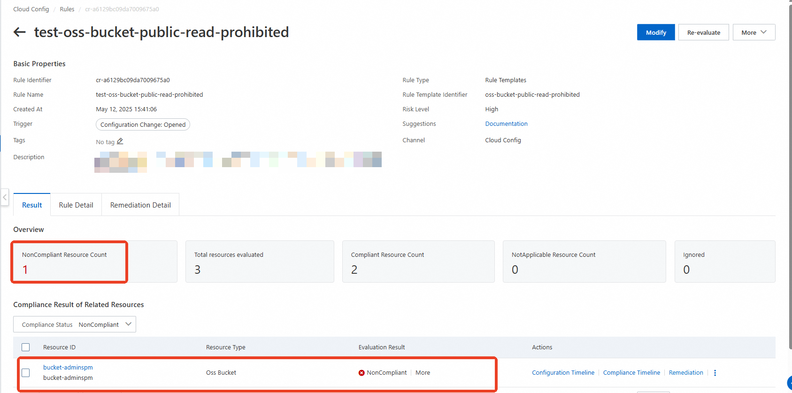Click More next to NonCompliant result
Screen dimensions: 792x393
423,373
